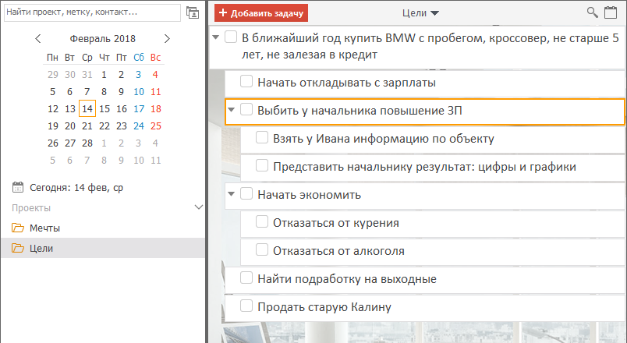
Task: Collapse the Проекты section chevron
Action: [199, 207]
